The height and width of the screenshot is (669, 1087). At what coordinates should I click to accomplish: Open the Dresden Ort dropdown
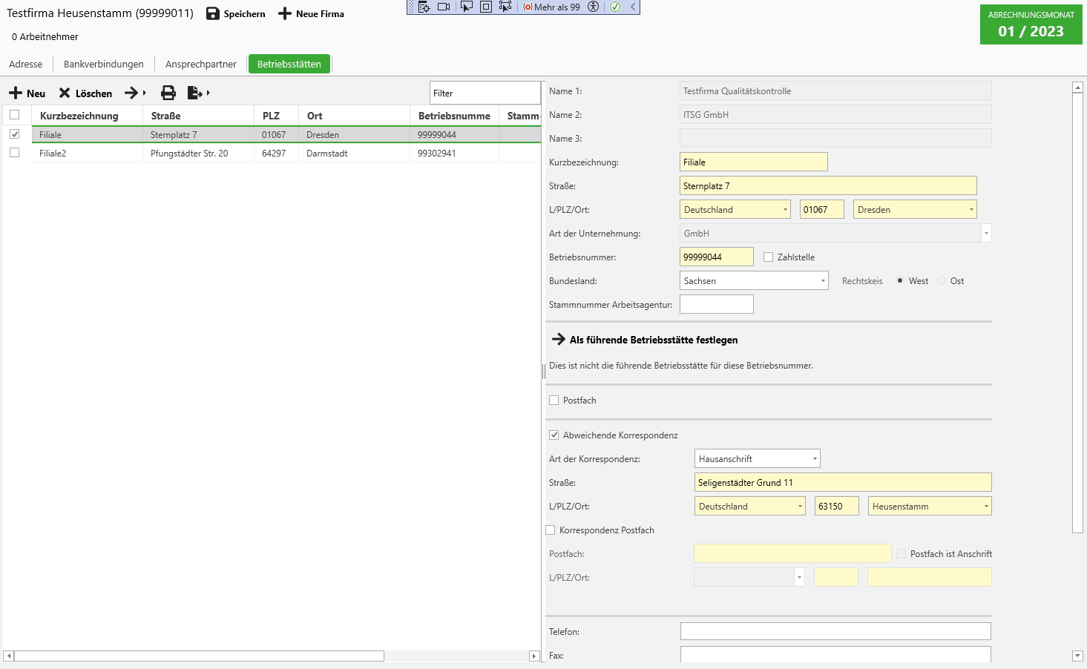(x=971, y=210)
